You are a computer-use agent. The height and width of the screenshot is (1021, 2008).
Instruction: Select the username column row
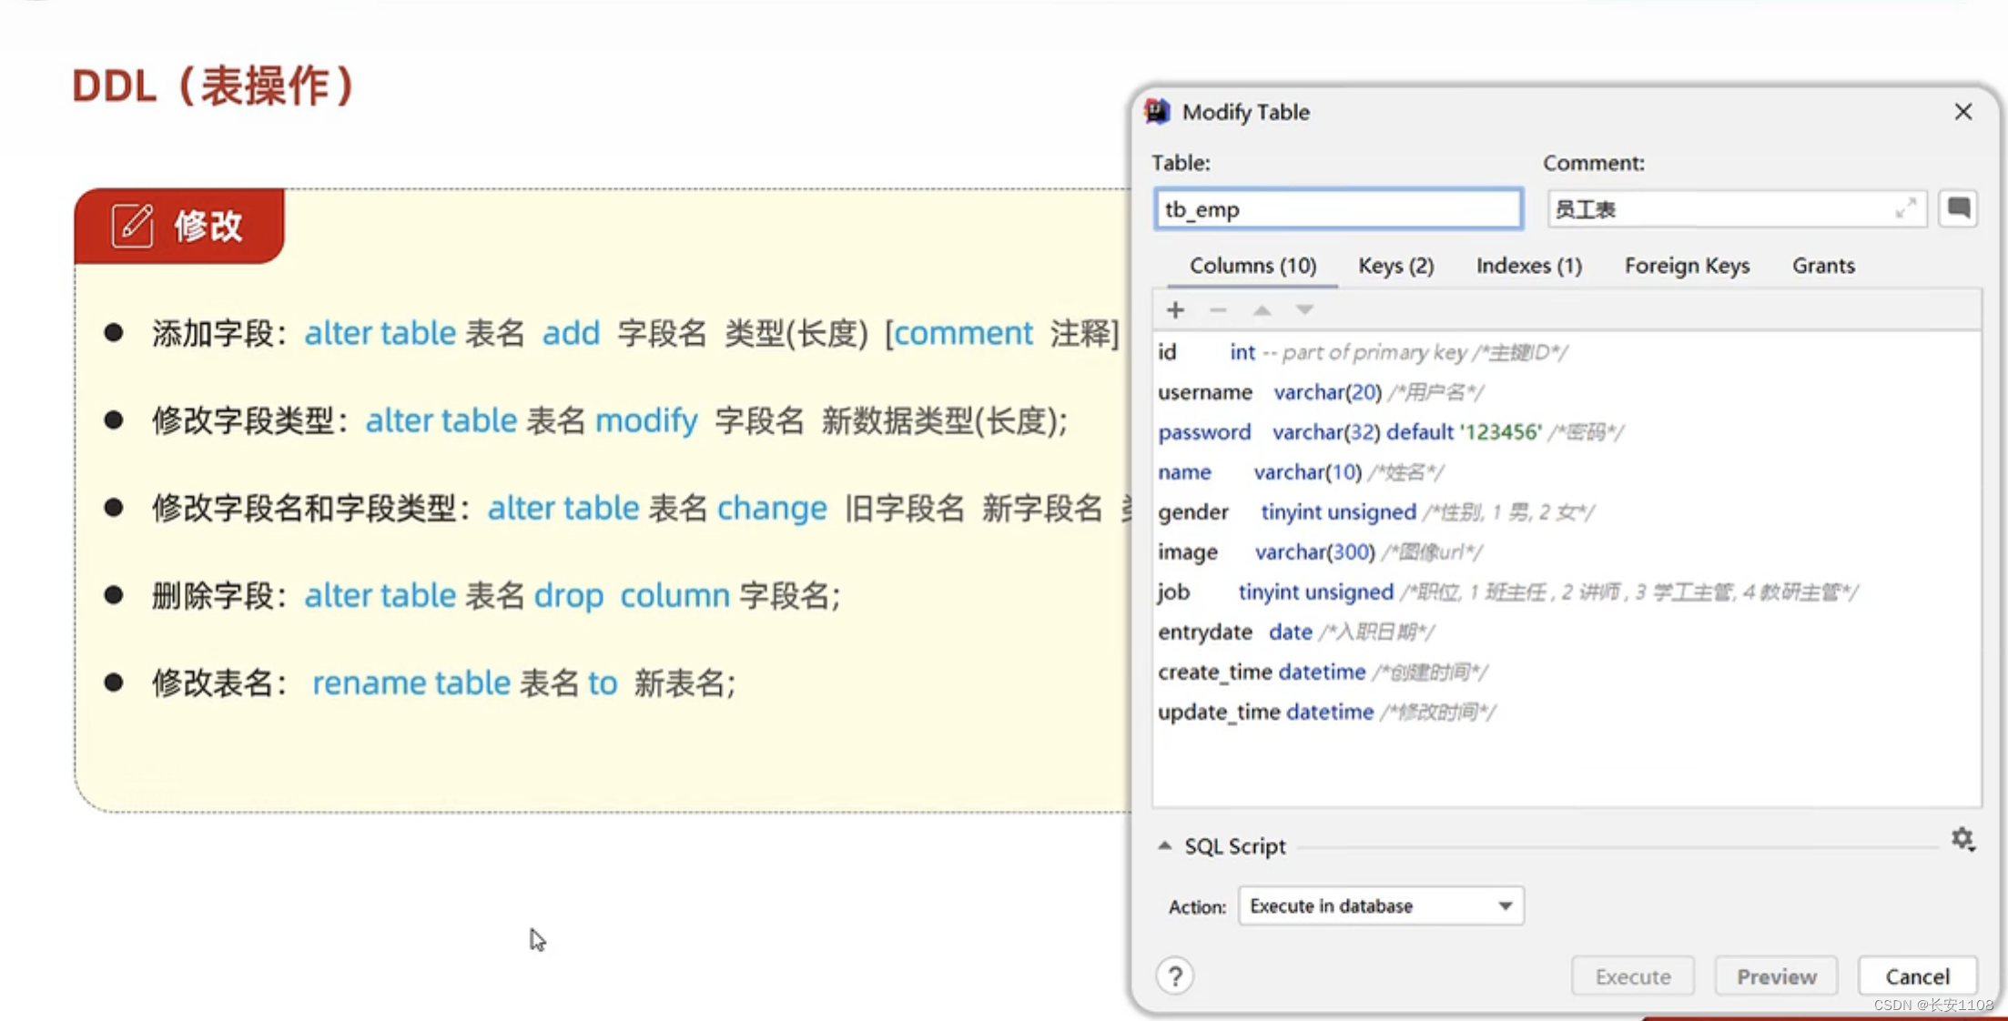[1566, 392]
